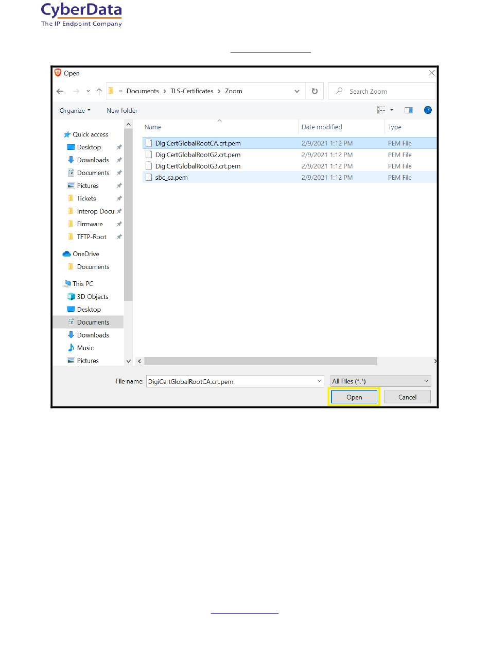This screenshot has height=646, width=489.
Task: Select DigiCertGlobalRootG3.crt.pem file
Action: click(x=289, y=166)
